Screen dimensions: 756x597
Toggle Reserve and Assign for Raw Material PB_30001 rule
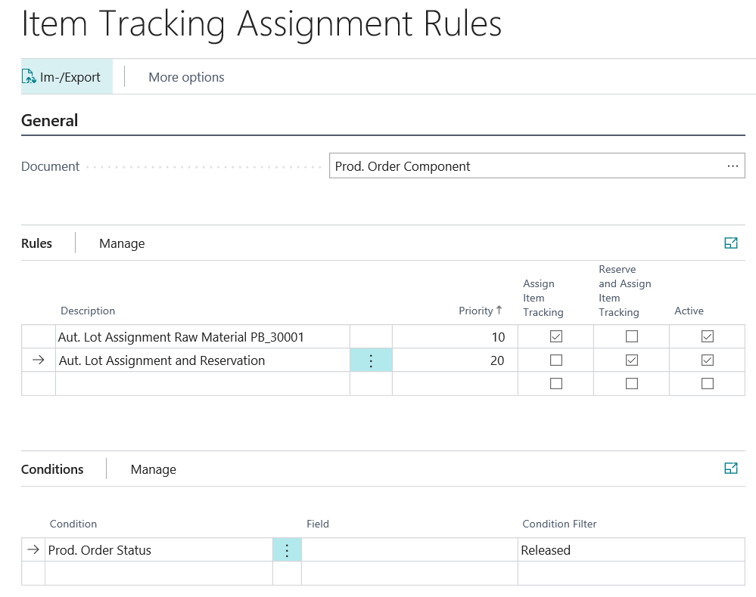(x=632, y=336)
